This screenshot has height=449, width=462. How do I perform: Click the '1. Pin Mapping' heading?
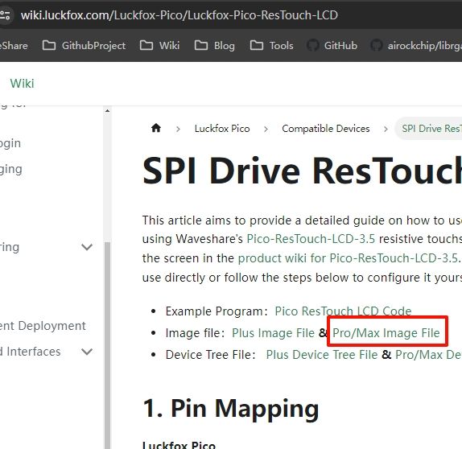click(x=231, y=408)
